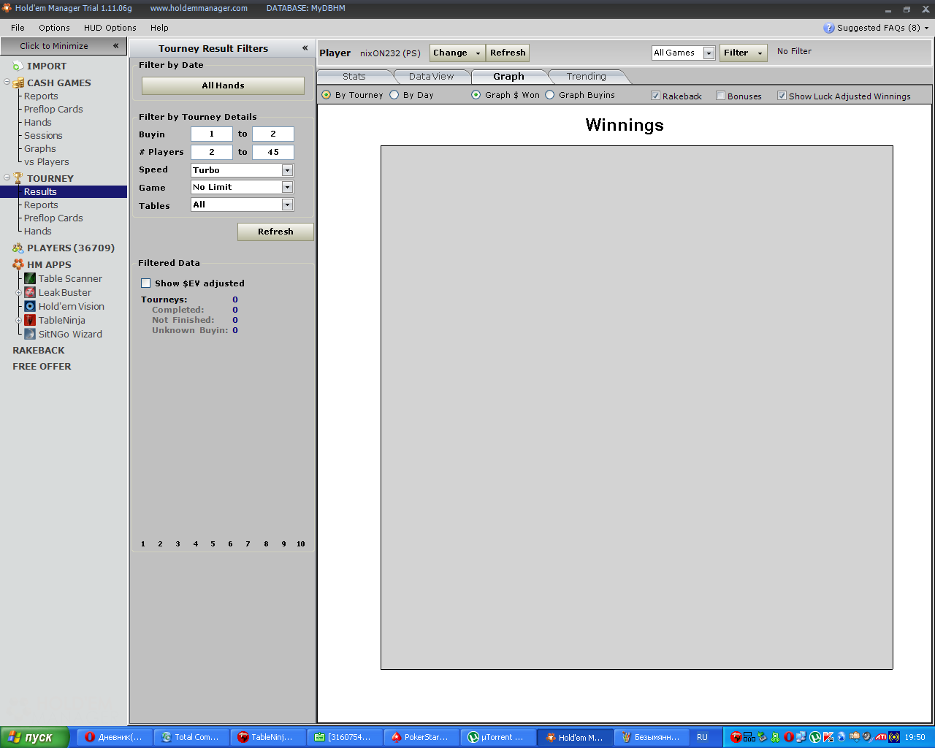
Task: Click the Players group icon
Action: tap(18, 248)
